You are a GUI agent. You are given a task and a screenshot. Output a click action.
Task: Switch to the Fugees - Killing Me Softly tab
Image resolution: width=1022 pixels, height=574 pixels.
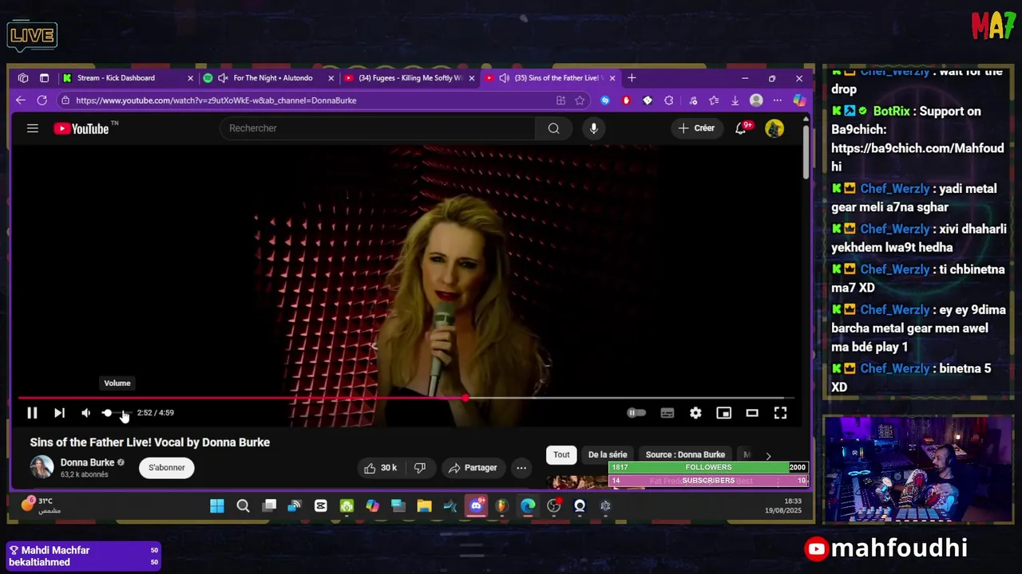coord(410,78)
